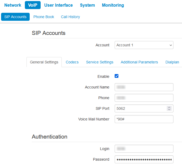Open the Monitoring menu
The image size is (182, 166).
pyautogui.click(x=113, y=5)
